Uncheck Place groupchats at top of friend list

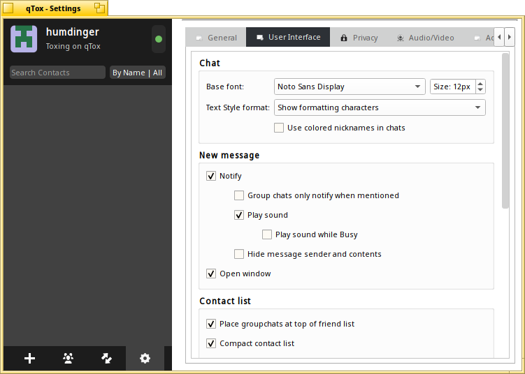pos(211,324)
